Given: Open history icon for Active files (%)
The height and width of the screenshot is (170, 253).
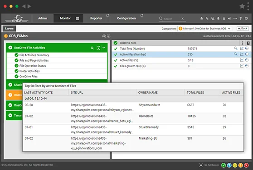Looking at the screenshot, I should click(x=247, y=60).
